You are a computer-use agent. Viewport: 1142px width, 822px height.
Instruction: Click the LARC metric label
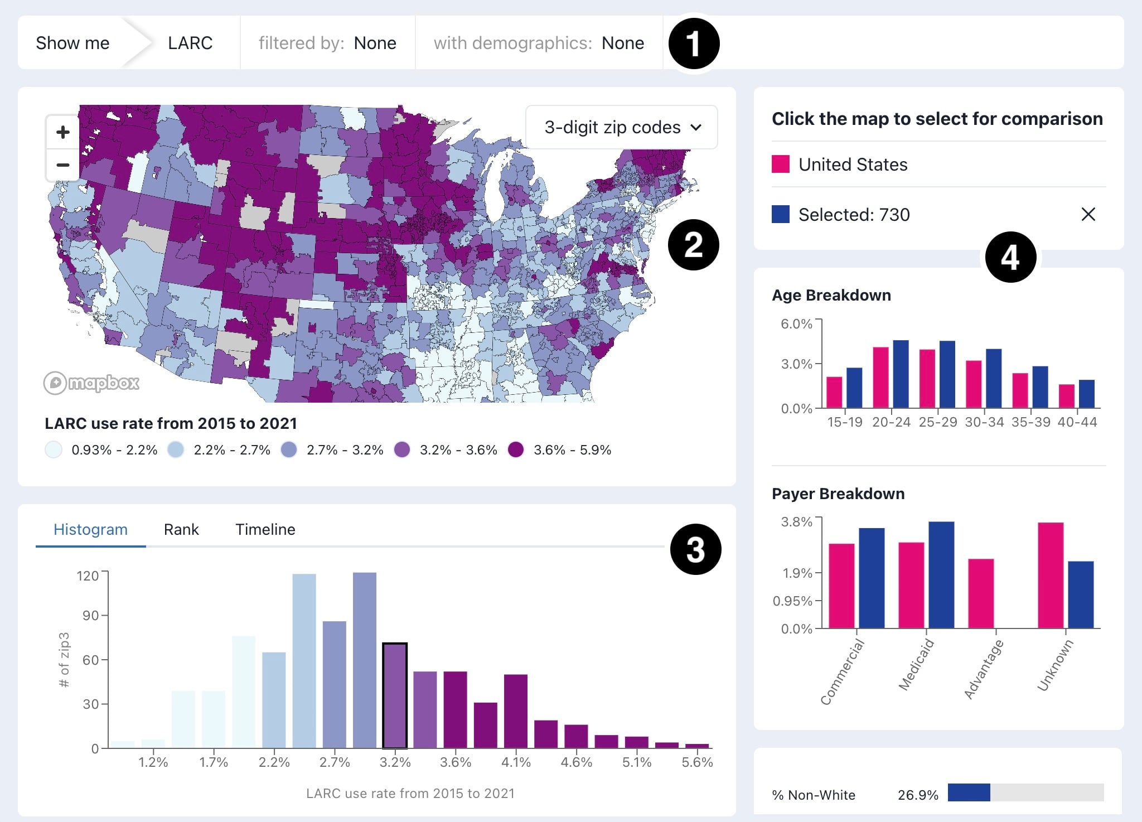(190, 43)
